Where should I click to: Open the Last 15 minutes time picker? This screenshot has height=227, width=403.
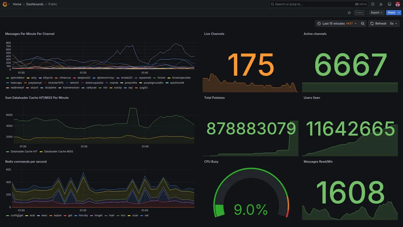[x=337, y=24]
